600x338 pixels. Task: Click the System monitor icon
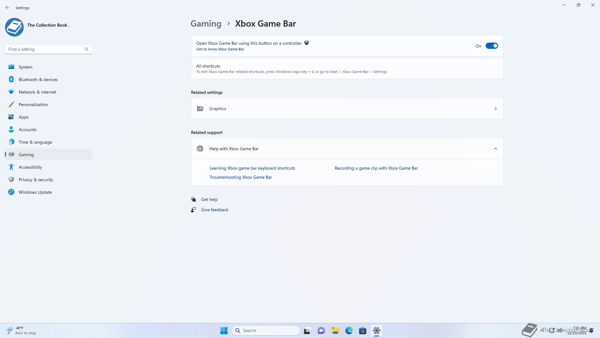point(11,67)
